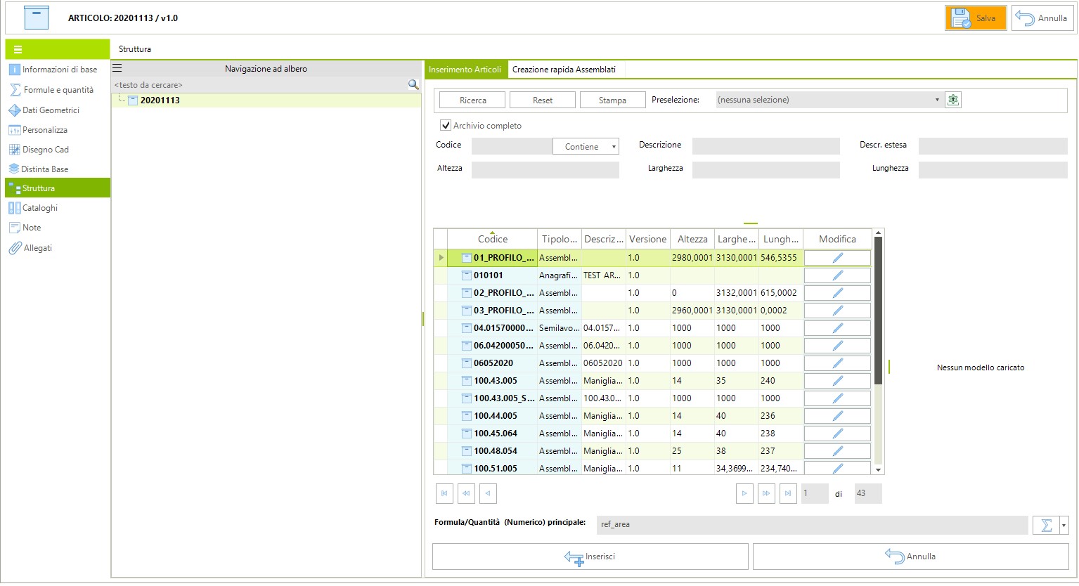This screenshot has width=1079, height=586.
Task: Click the tree search text field
Action: click(x=259, y=85)
